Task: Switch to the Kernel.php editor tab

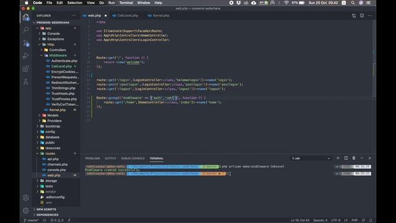Action: click(161, 15)
